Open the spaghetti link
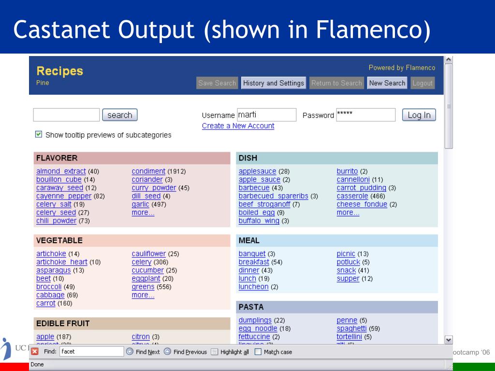 click(351, 328)
